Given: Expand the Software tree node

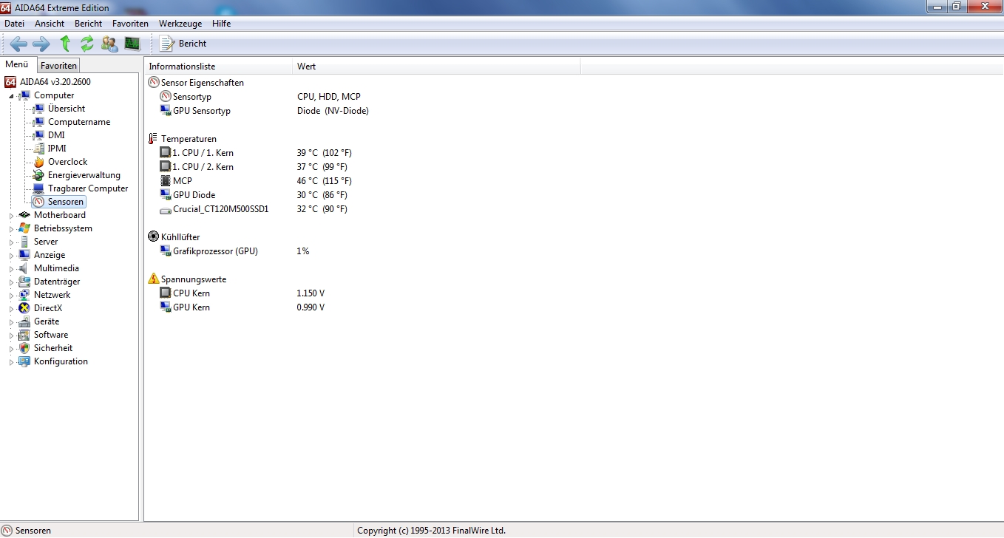Looking at the screenshot, I should coord(11,335).
